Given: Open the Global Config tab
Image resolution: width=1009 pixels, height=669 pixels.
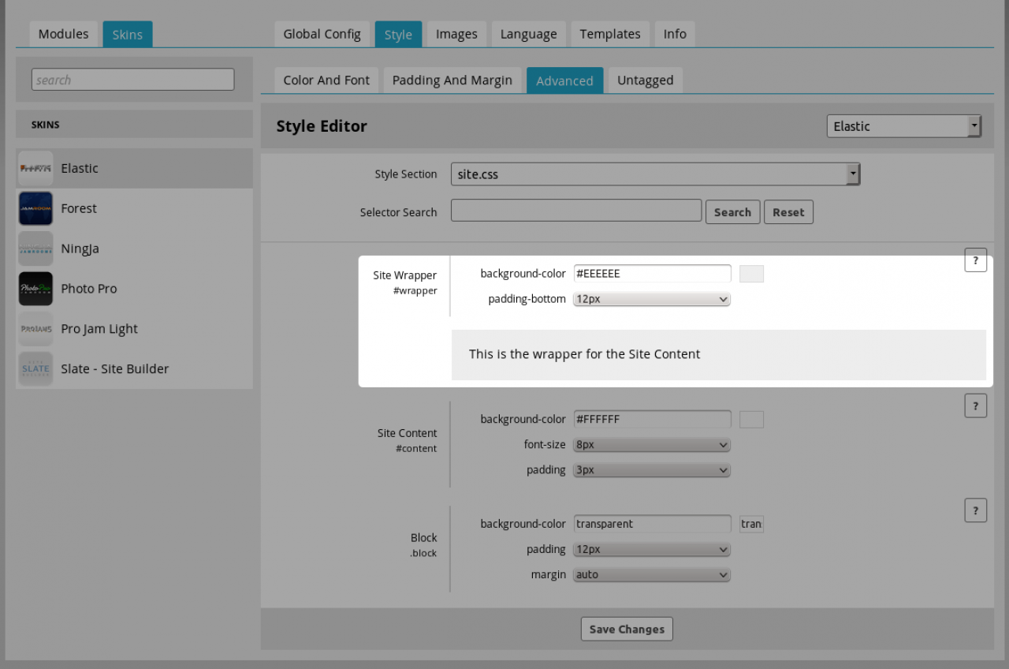Looking at the screenshot, I should point(322,34).
